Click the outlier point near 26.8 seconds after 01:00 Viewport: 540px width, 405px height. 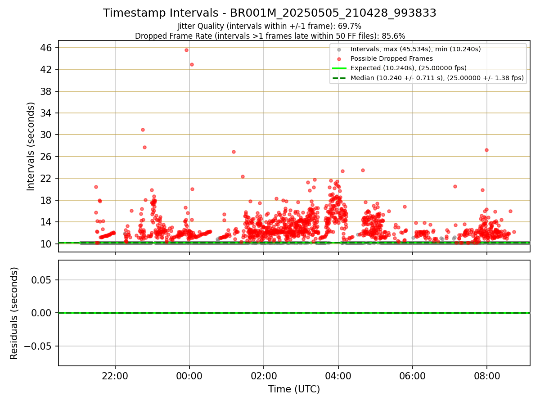tap(234, 152)
